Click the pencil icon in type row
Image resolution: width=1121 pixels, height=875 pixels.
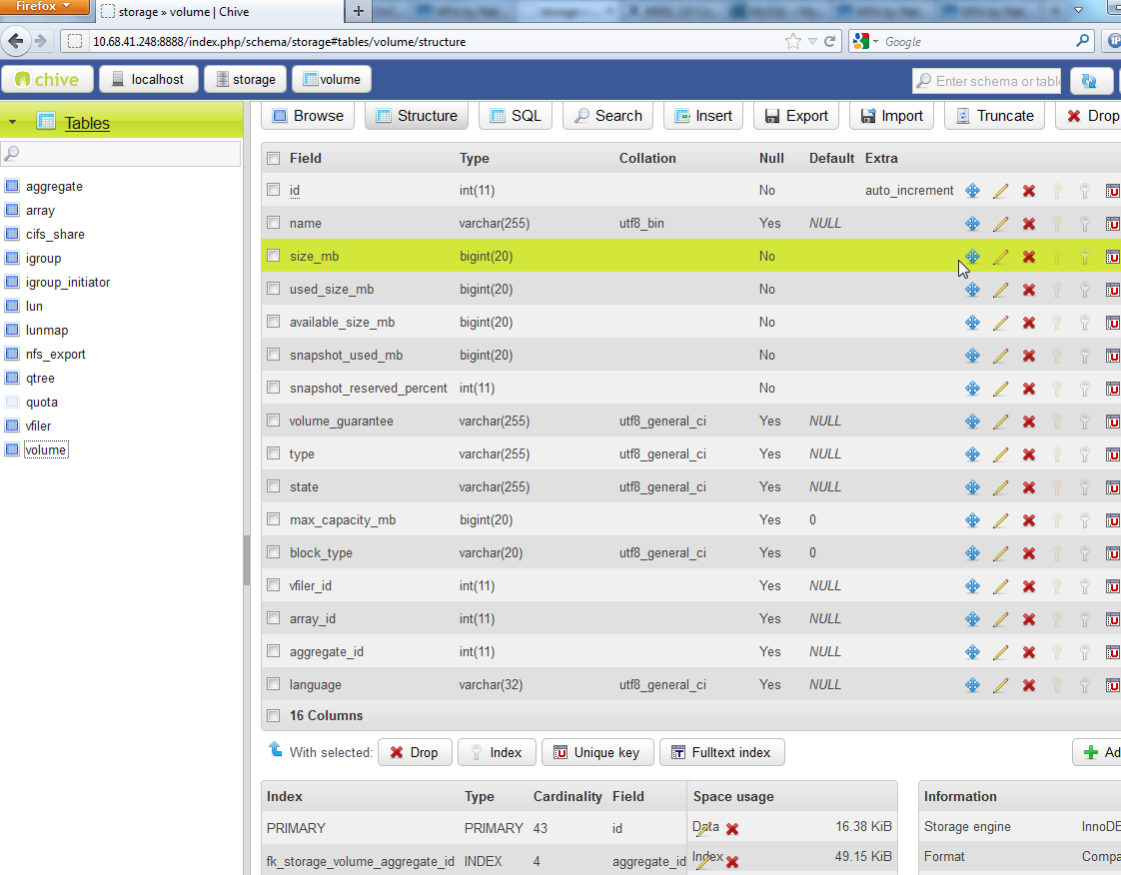coord(1001,453)
